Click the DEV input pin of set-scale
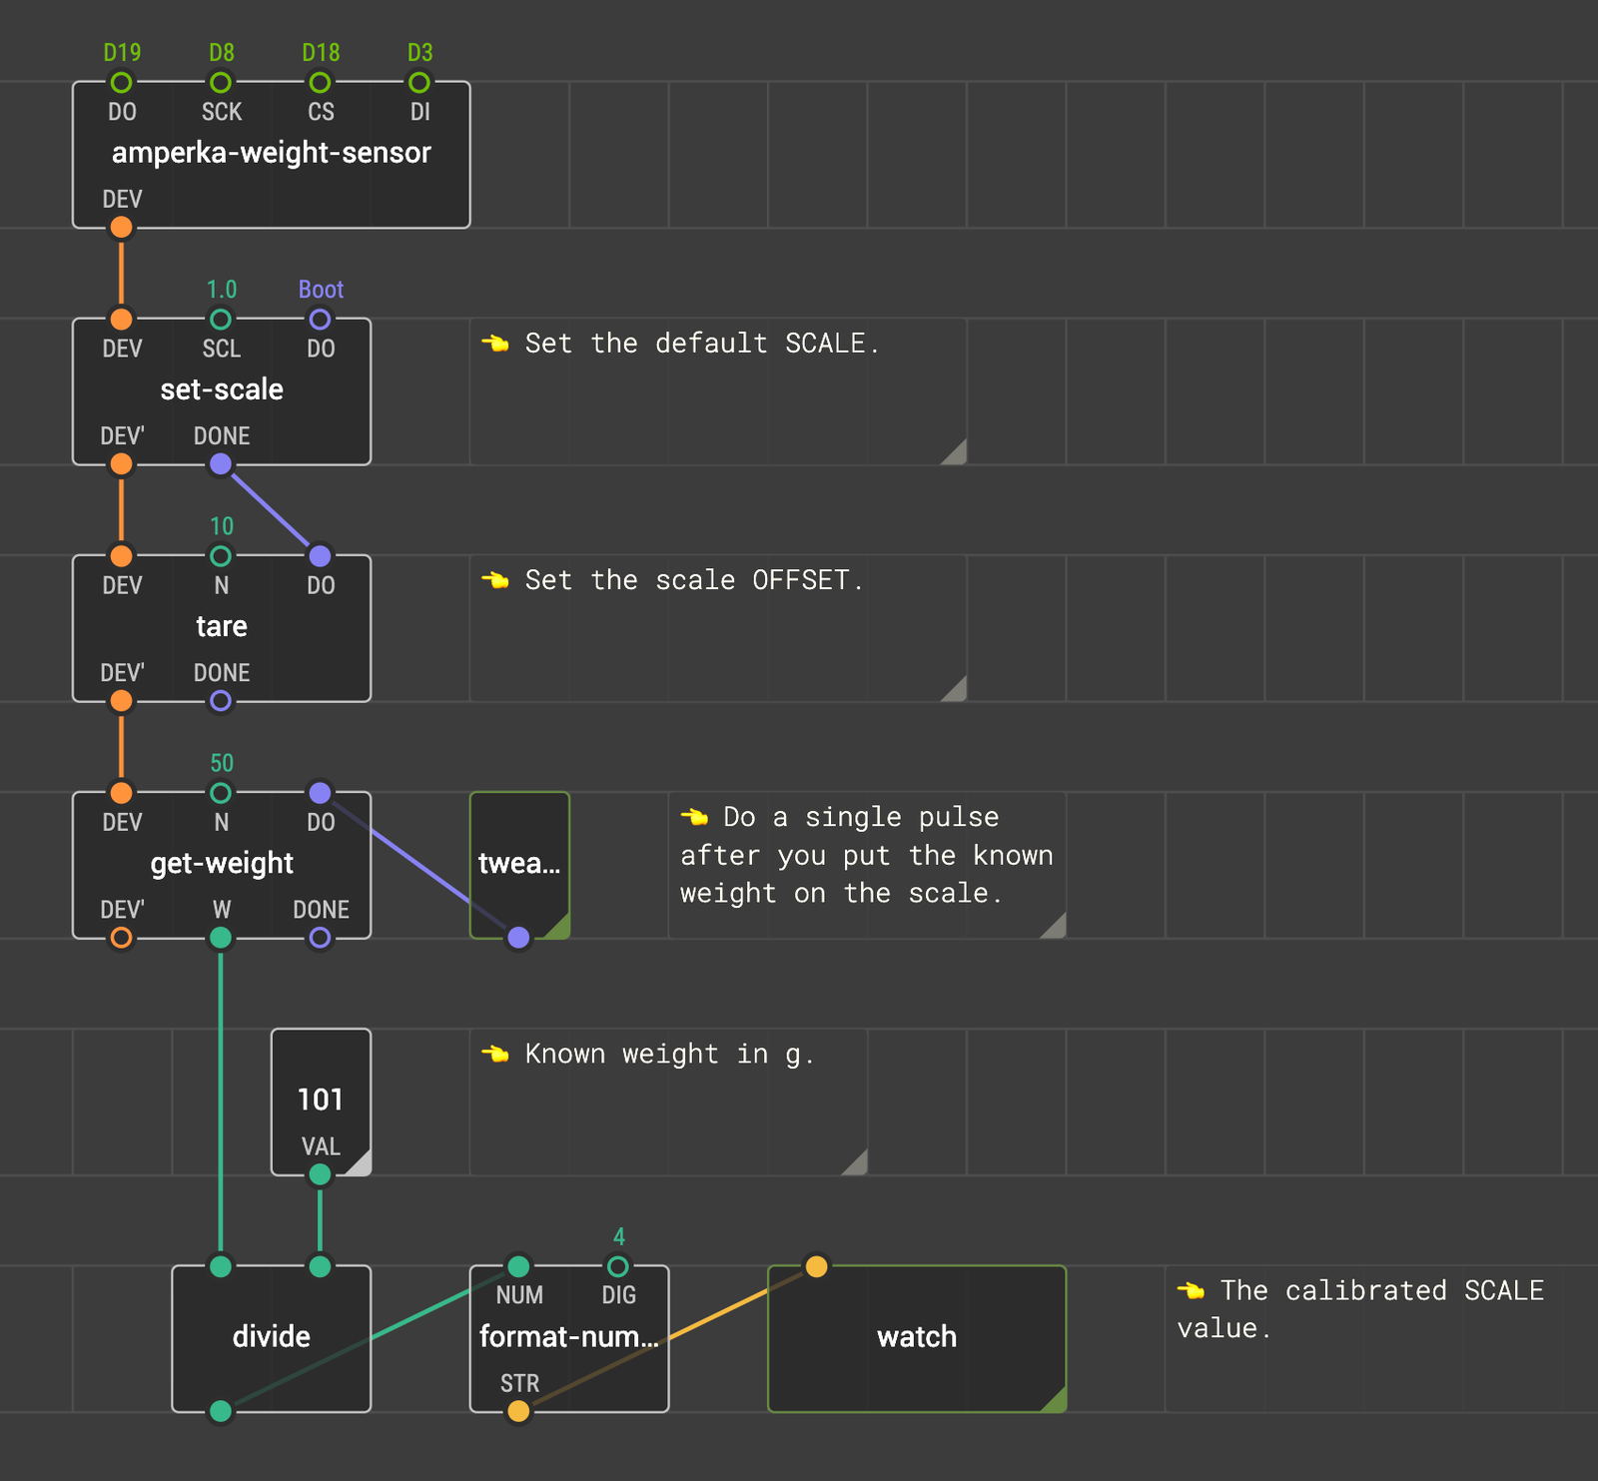1598x1481 pixels. tap(121, 319)
